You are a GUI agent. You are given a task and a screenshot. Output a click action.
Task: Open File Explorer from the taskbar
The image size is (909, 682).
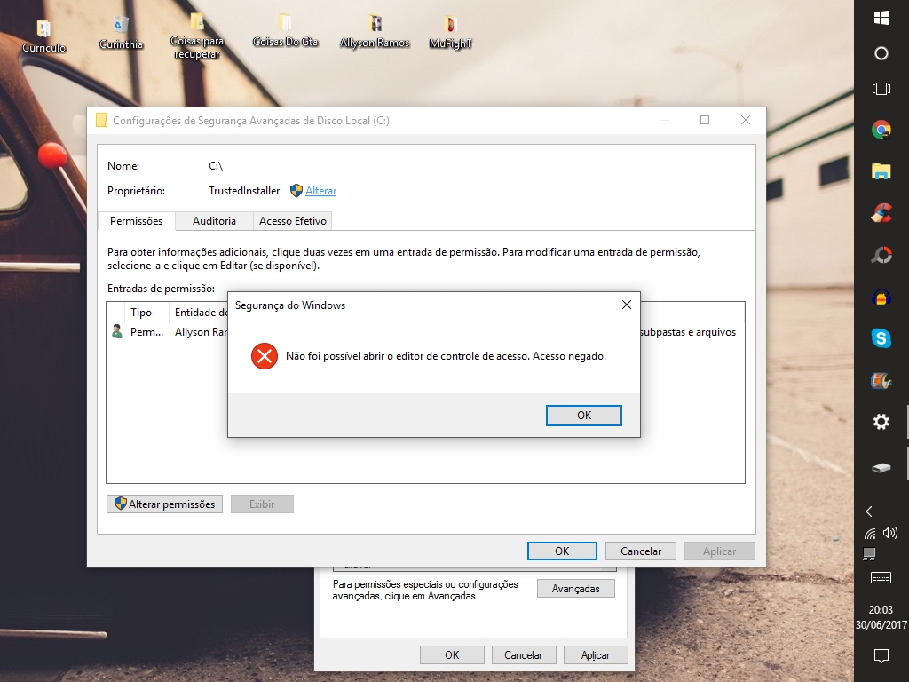(881, 171)
